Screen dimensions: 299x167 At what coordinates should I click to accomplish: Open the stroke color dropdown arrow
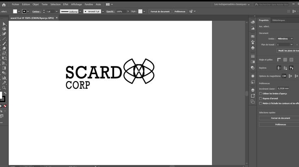pyautogui.click(x=28, y=11)
